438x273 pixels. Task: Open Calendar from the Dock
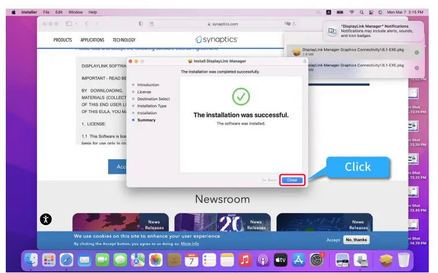(x=192, y=260)
